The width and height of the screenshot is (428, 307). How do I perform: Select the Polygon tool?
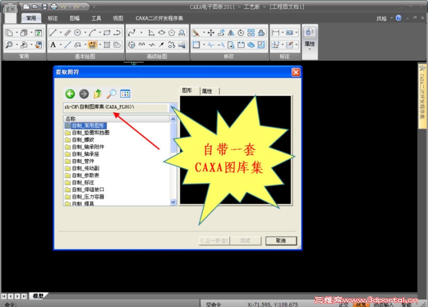tap(172, 33)
